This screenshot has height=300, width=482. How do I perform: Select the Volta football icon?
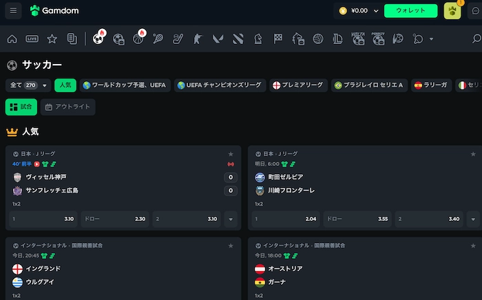pos(358,39)
